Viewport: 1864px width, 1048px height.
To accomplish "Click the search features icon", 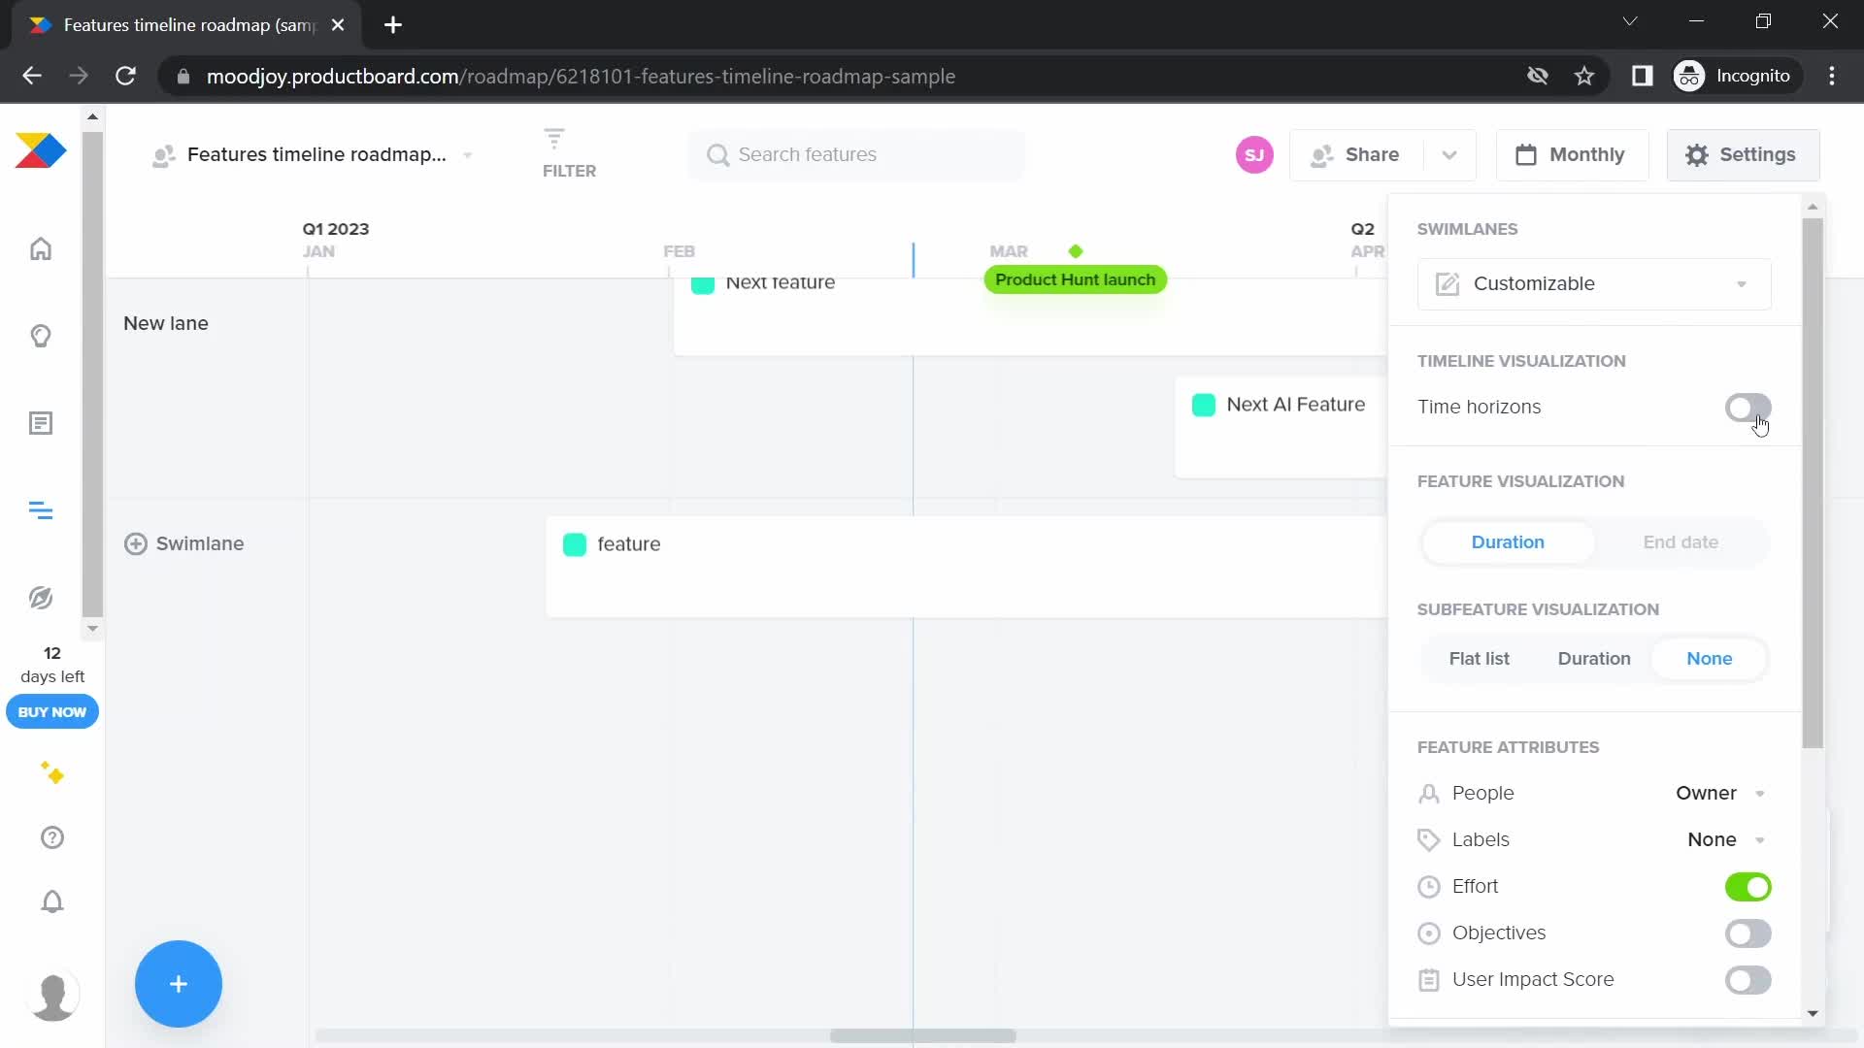I will [x=718, y=153].
